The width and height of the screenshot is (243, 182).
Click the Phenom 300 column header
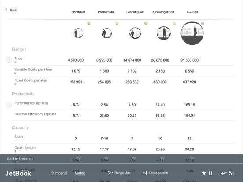(107, 12)
